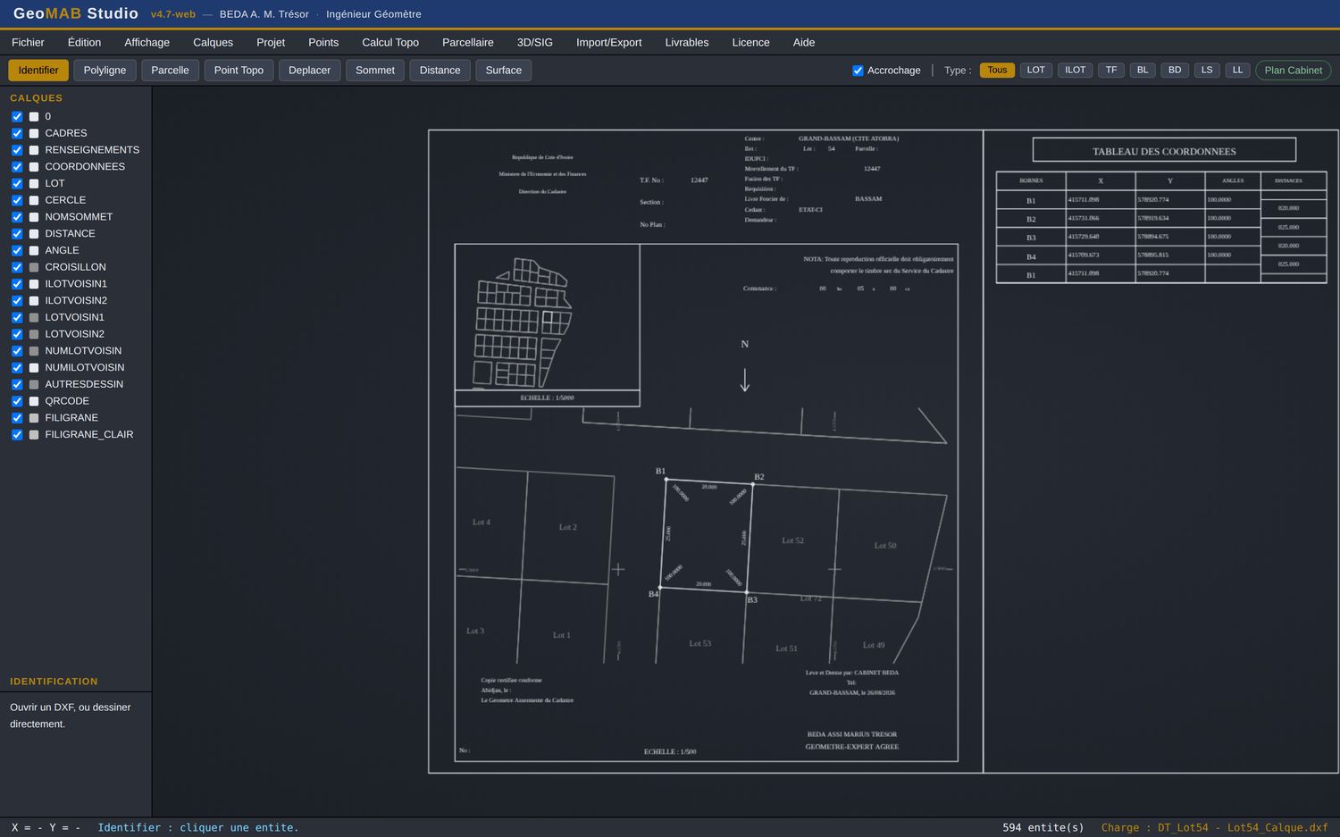The image size is (1340, 837).
Task: Open the Import/Export menu
Action: pyautogui.click(x=608, y=42)
